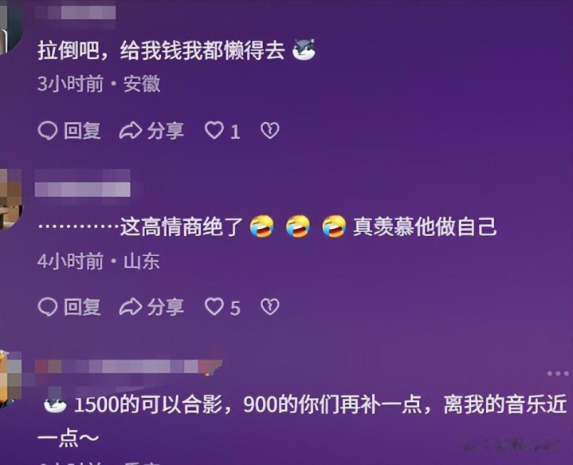Select the comment text starting with 1500的可以合影
Viewport: 573px width, 465px height.
click(x=303, y=420)
